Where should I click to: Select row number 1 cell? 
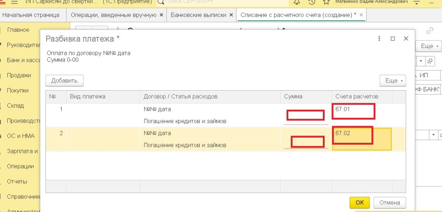click(x=56, y=115)
